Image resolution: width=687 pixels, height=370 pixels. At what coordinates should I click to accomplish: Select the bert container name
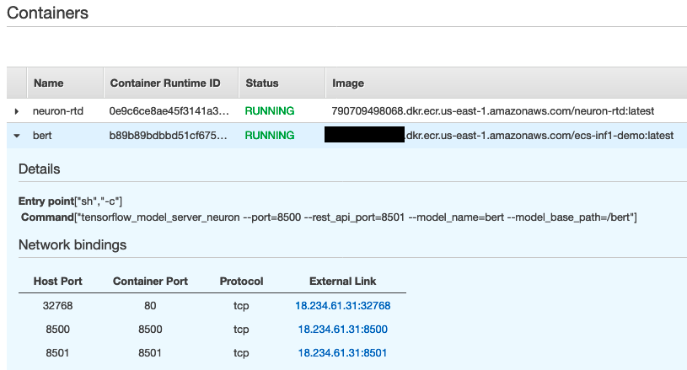(x=42, y=136)
